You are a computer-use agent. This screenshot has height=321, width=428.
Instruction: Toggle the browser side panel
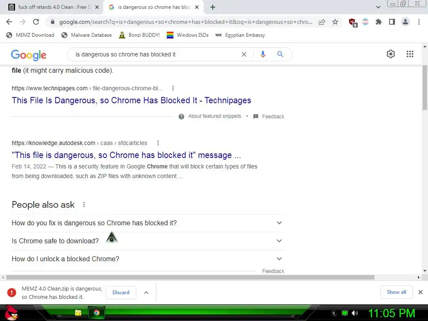[x=392, y=22]
